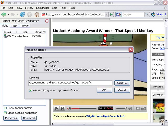Click Cancel in Video Captured dialog
This screenshot has width=168, height=126.
[x=122, y=90]
